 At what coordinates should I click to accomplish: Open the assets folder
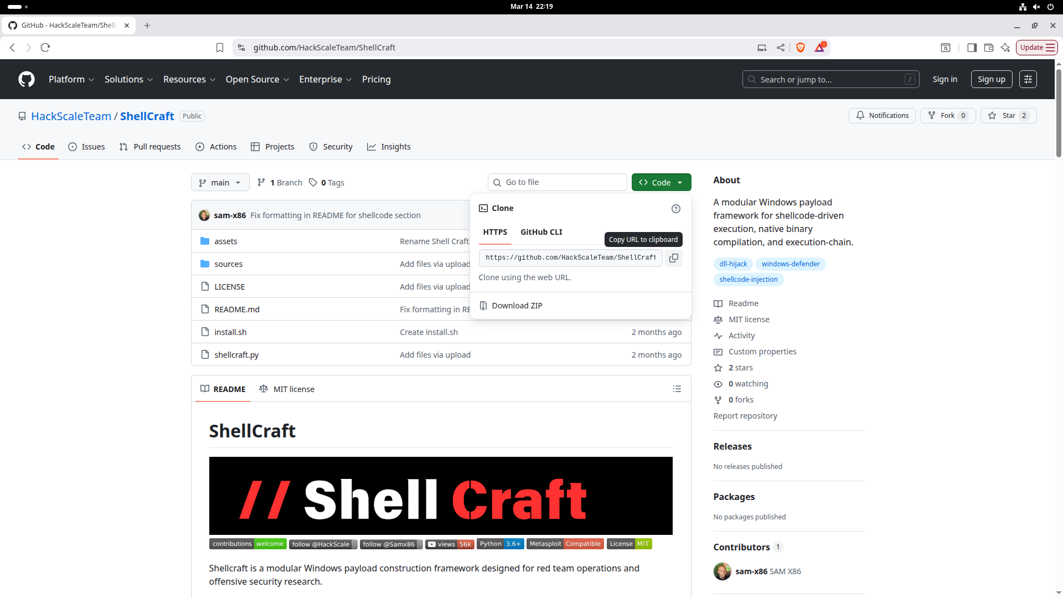coord(226,241)
